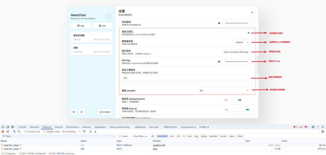The height and width of the screenshot is (155, 326).
Task: Click the warning count 1 badge
Action: click(301, 127)
